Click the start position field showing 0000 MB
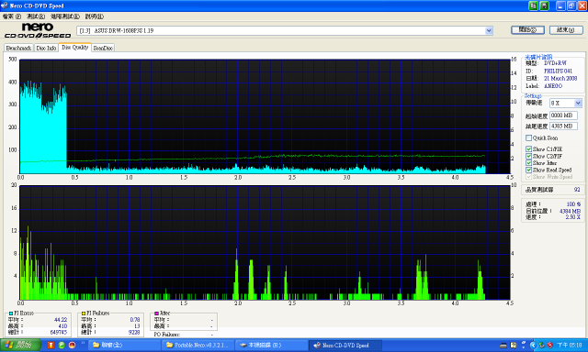Image resolution: width=588 pixels, height=352 pixels. [563, 115]
